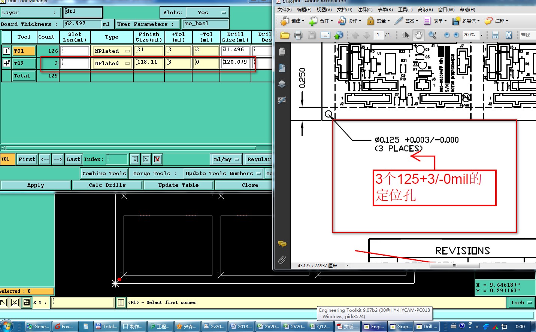Open the Inch units dropdown
The width and height of the screenshot is (536, 332).
[521, 302]
